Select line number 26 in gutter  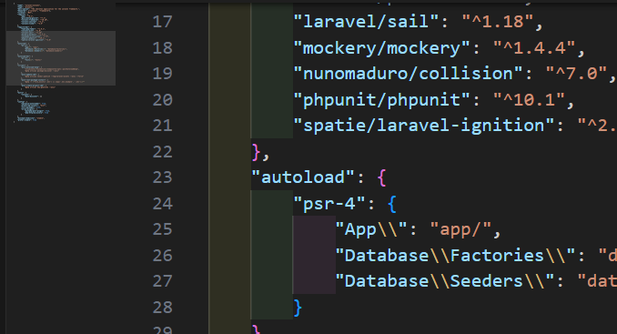[x=163, y=256]
